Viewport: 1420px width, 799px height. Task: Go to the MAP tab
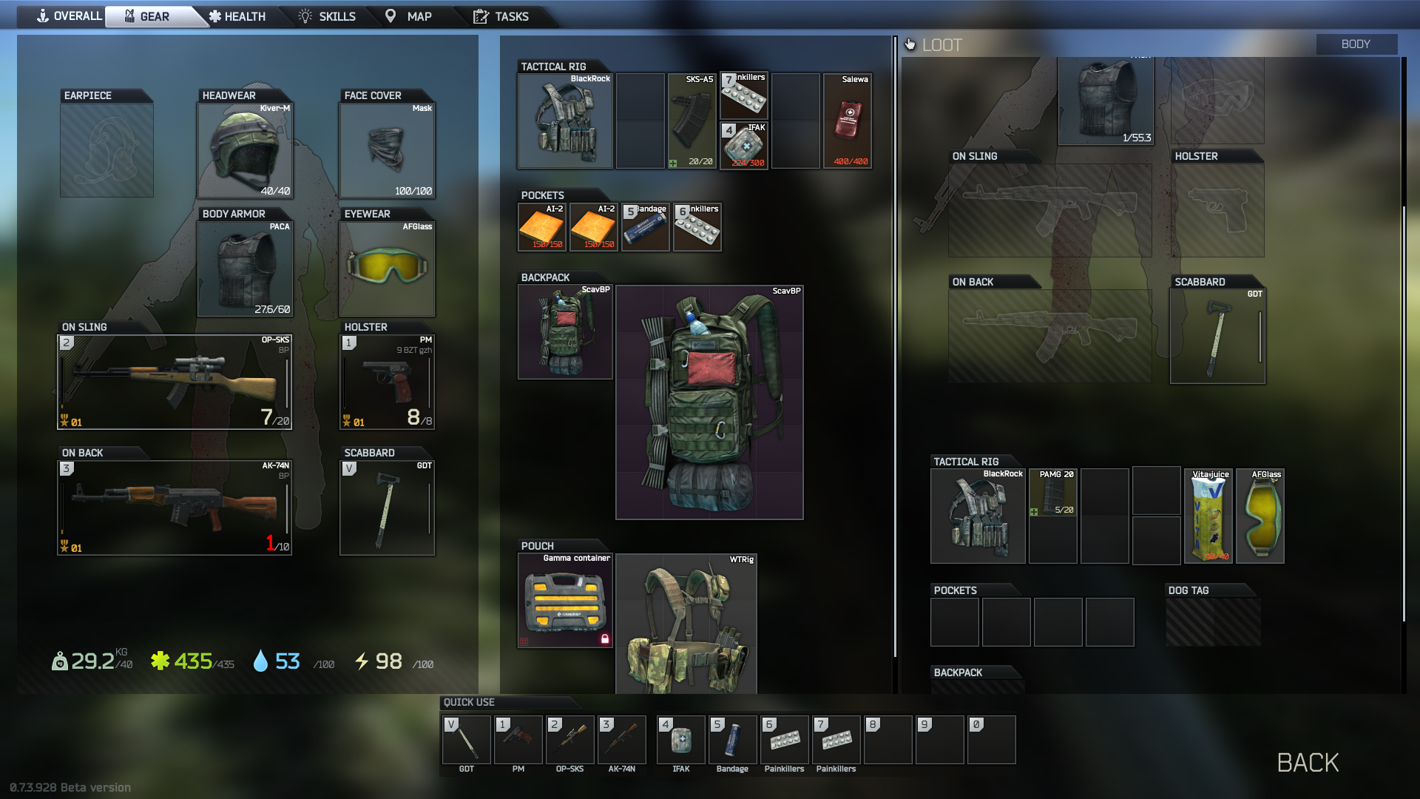pos(408,16)
